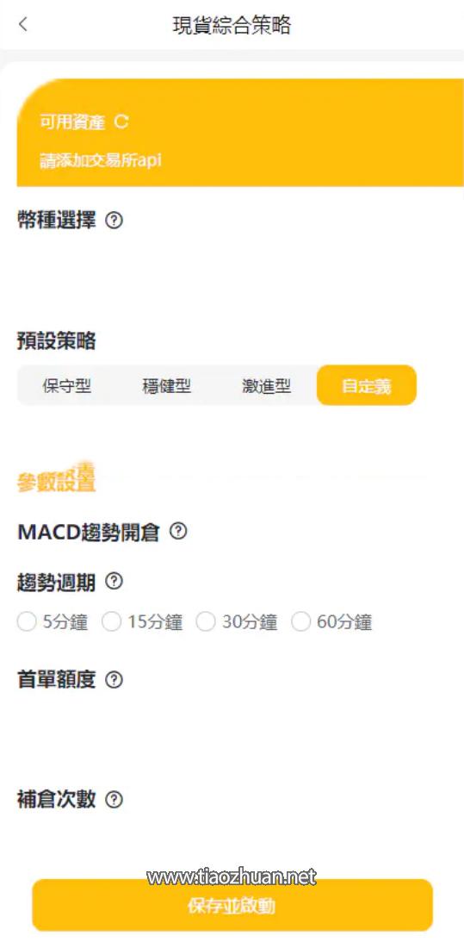Click the empty area under 幣種選擇
Screen dimensions: 464x948
[x=232, y=273]
